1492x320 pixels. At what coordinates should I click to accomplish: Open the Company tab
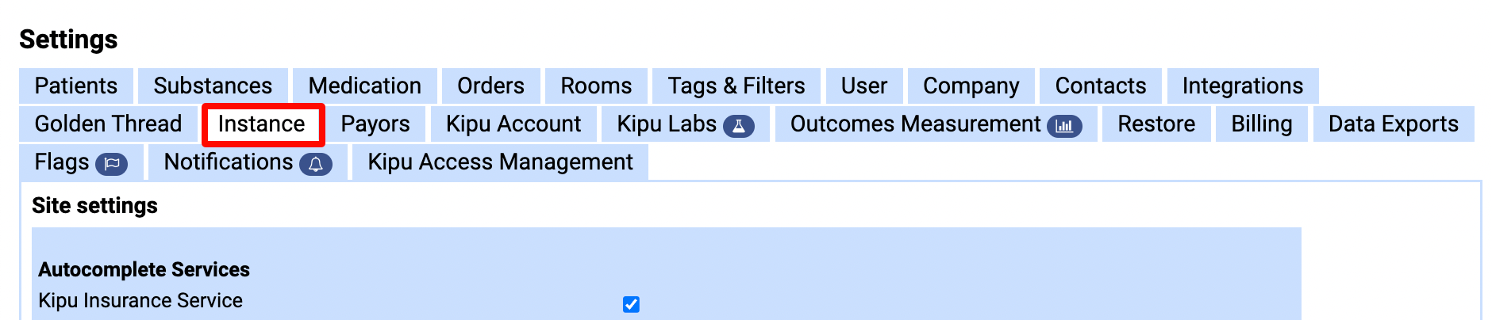971,86
